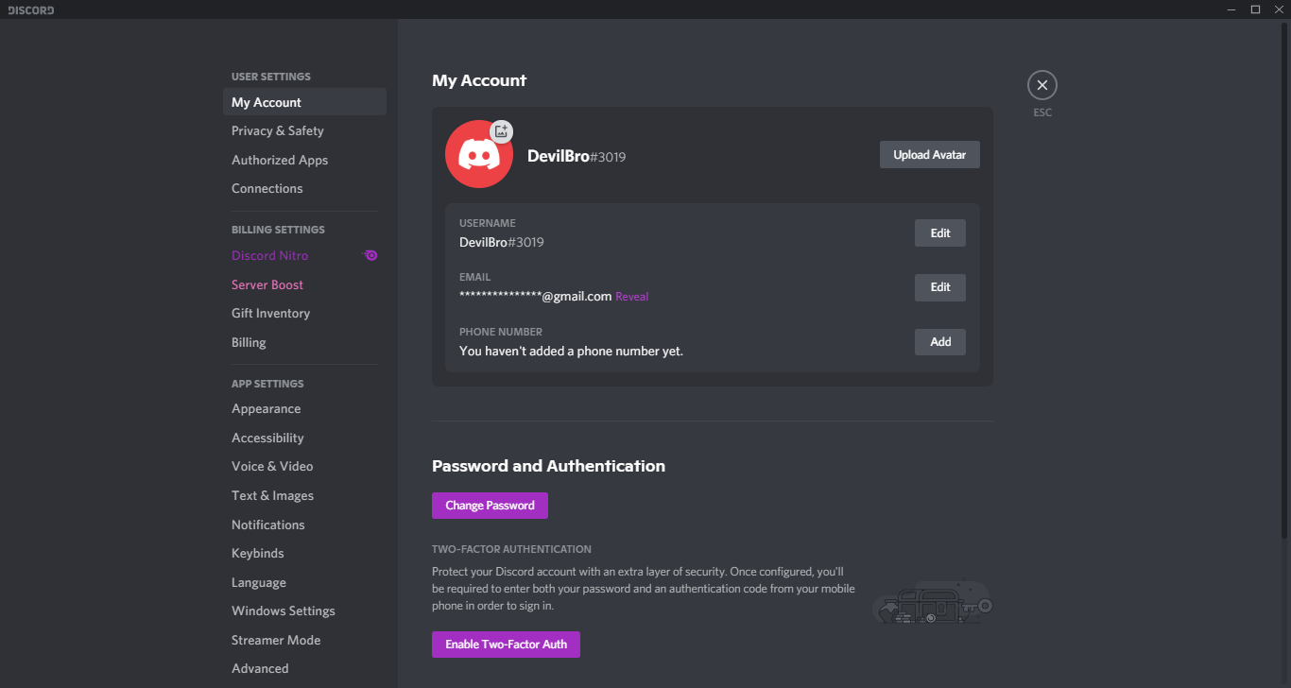Image resolution: width=1291 pixels, height=688 pixels.
Task: Open Privacy & Safety settings
Action: 304,130
